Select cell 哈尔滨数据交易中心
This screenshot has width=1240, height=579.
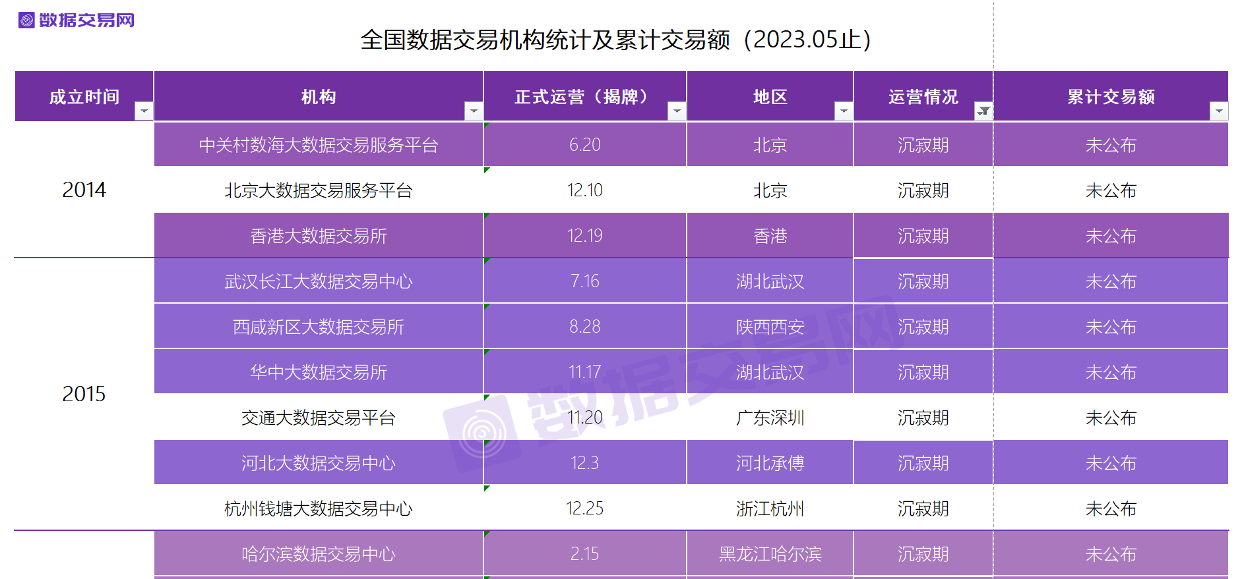(319, 554)
